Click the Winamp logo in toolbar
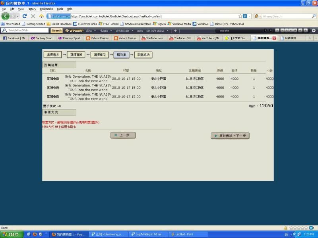 pos(74,31)
